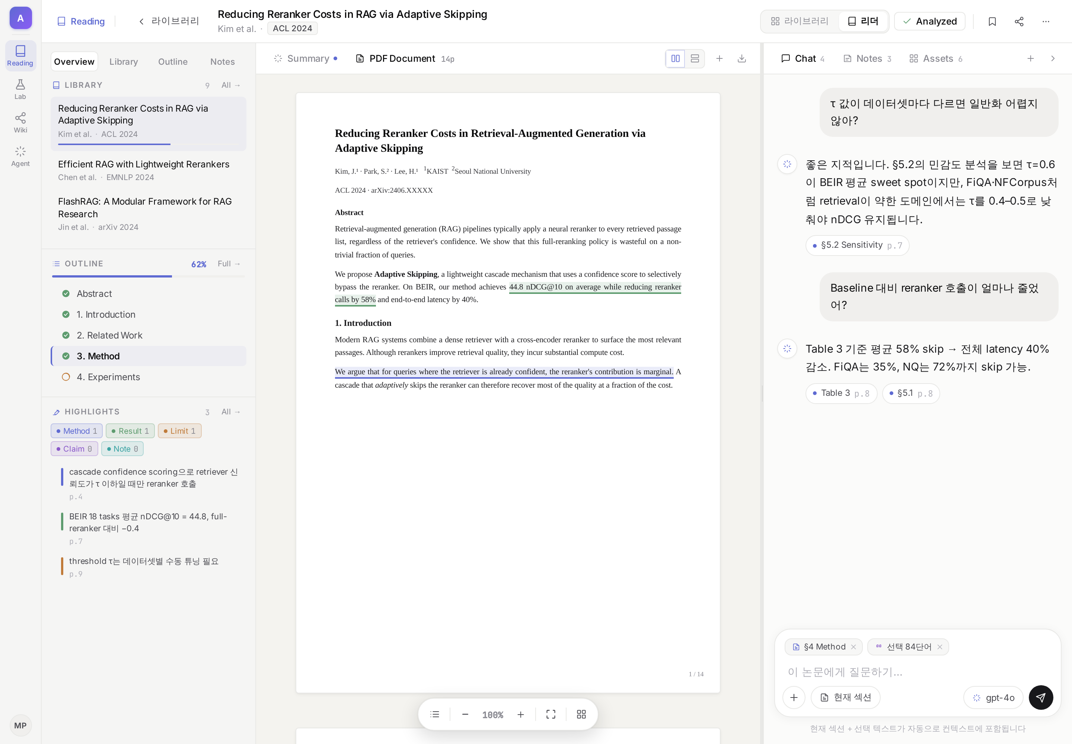Go back to 라이브러리 via back arrow
1072x744 pixels.
pyautogui.click(x=169, y=22)
